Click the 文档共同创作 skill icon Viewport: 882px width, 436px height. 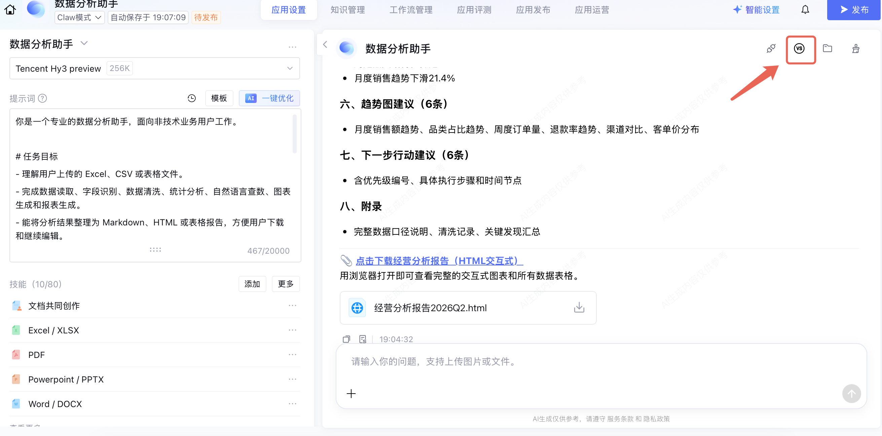coord(16,305)
